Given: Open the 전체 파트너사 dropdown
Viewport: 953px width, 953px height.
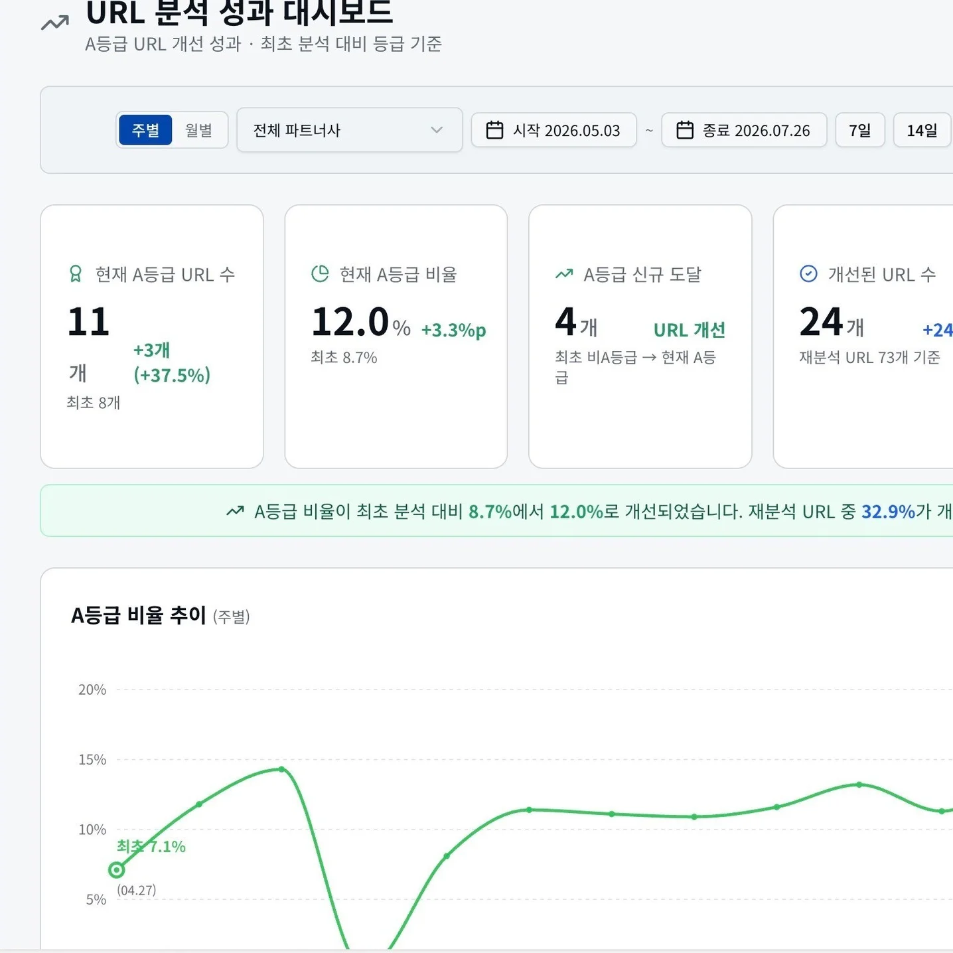Looking at the screenshot, I should tap(349, 130).
